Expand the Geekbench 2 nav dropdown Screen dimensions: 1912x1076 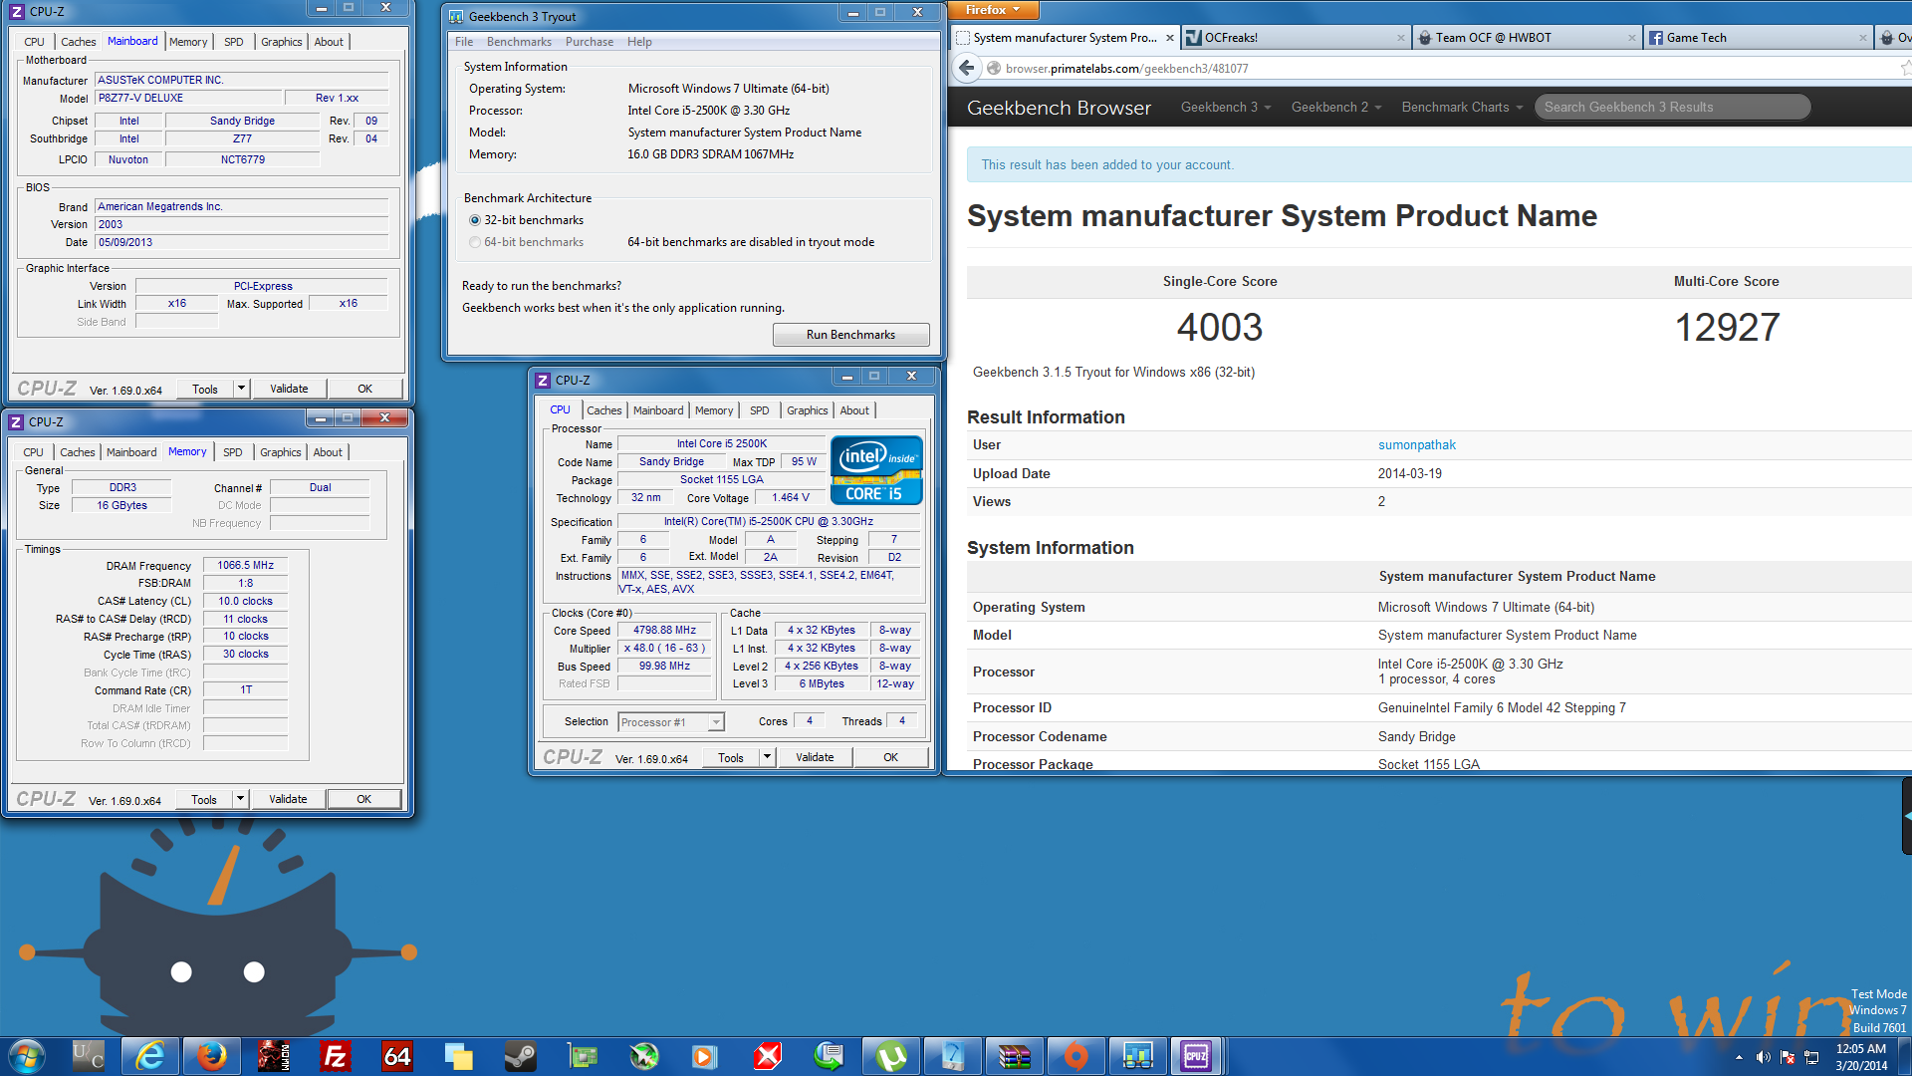click(x=1336, y=108)
